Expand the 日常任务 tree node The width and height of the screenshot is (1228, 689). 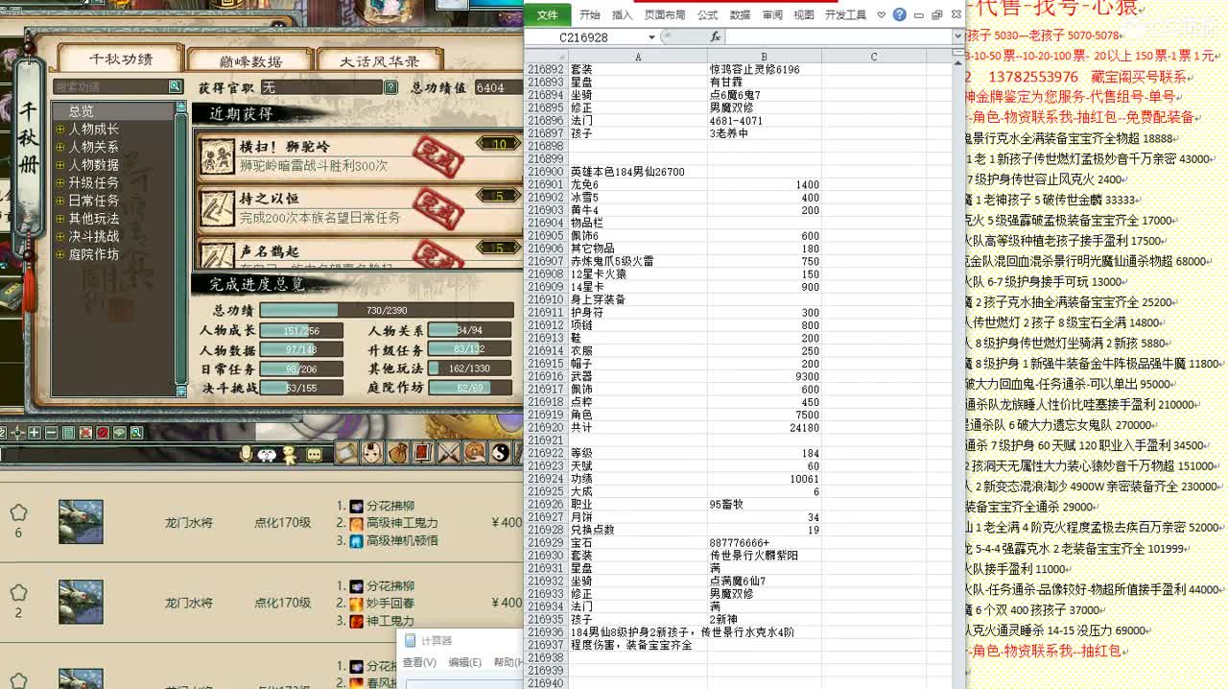60,202
